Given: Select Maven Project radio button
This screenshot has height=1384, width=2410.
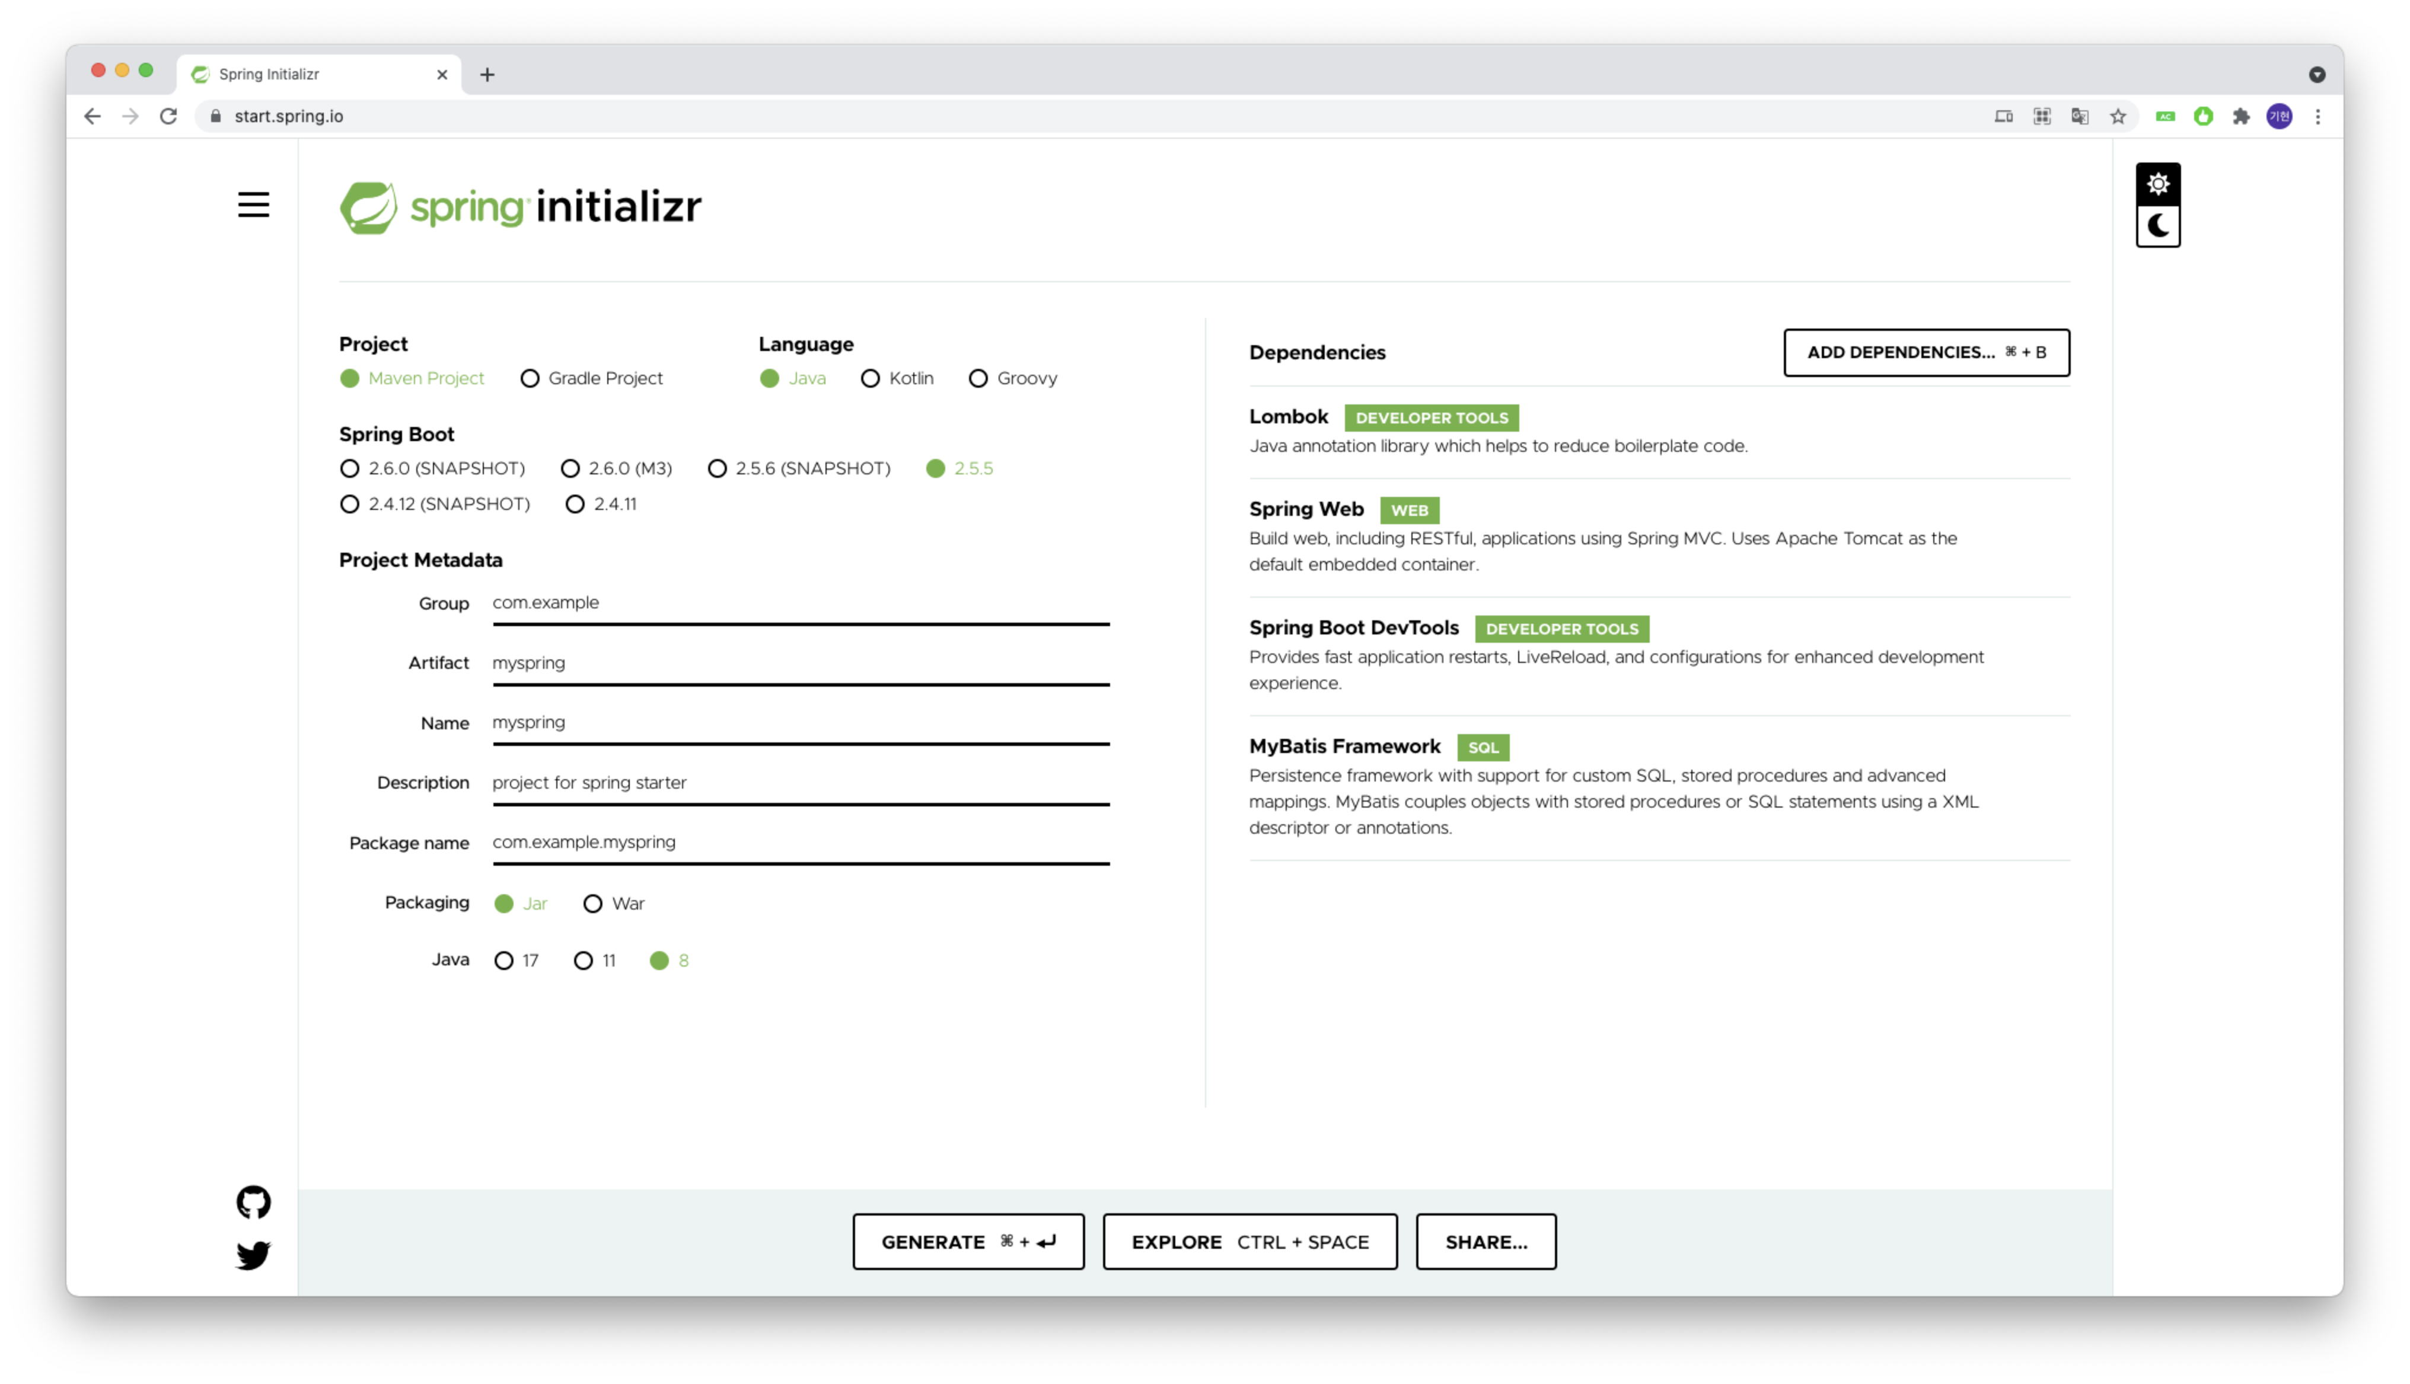Looking at the screenshot, I should 412,378.
